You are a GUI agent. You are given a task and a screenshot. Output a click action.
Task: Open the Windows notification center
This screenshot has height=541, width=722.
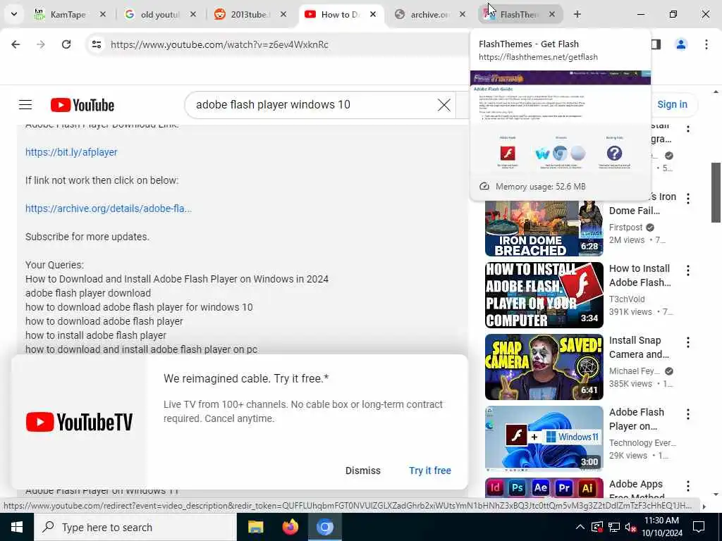[699, 527]
